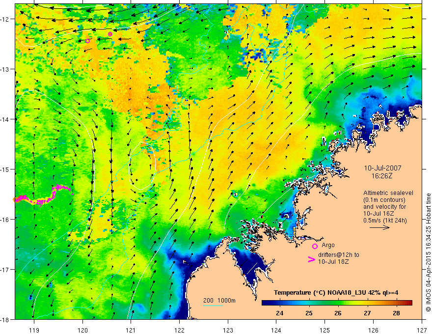Click the "Argo" legend label
This screenshot has width=432, height=334.
click(328, 245)
